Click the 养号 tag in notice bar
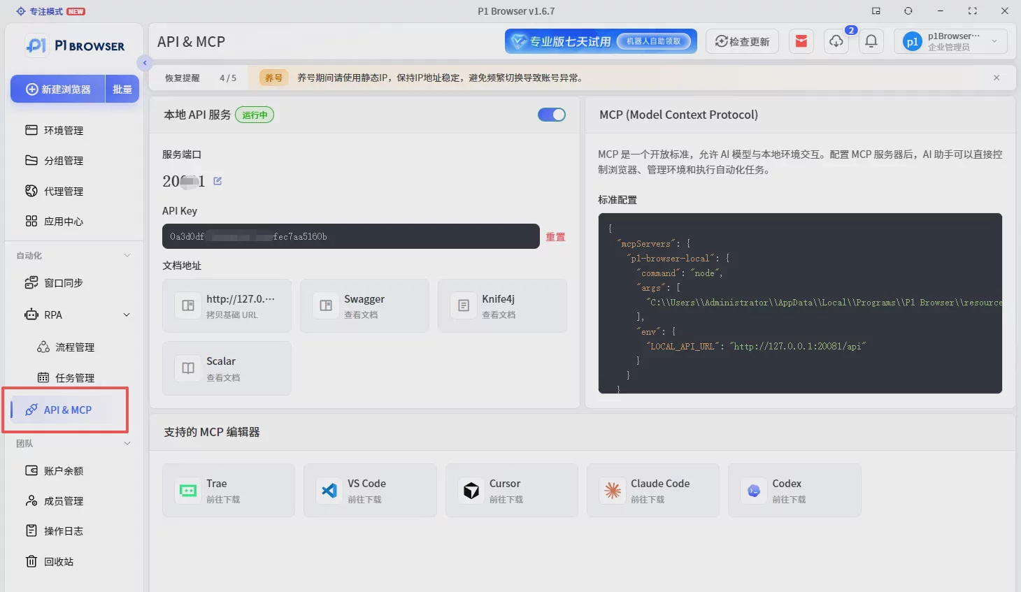Screen dimensions: 1021x592 coord(273,78)
